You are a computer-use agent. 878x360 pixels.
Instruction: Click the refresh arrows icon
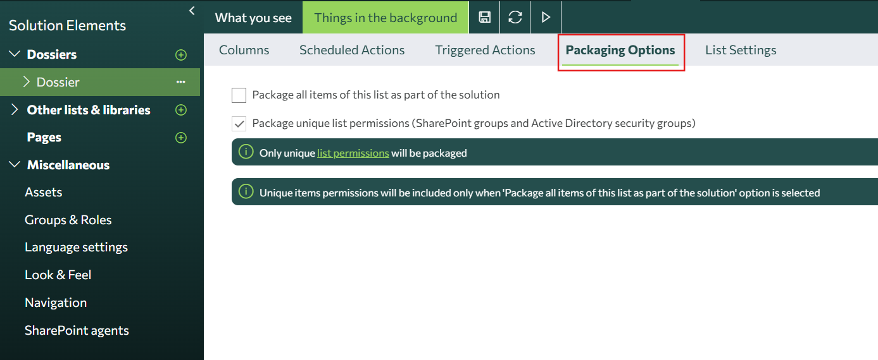pyautogui.click(x=515, y=18)
